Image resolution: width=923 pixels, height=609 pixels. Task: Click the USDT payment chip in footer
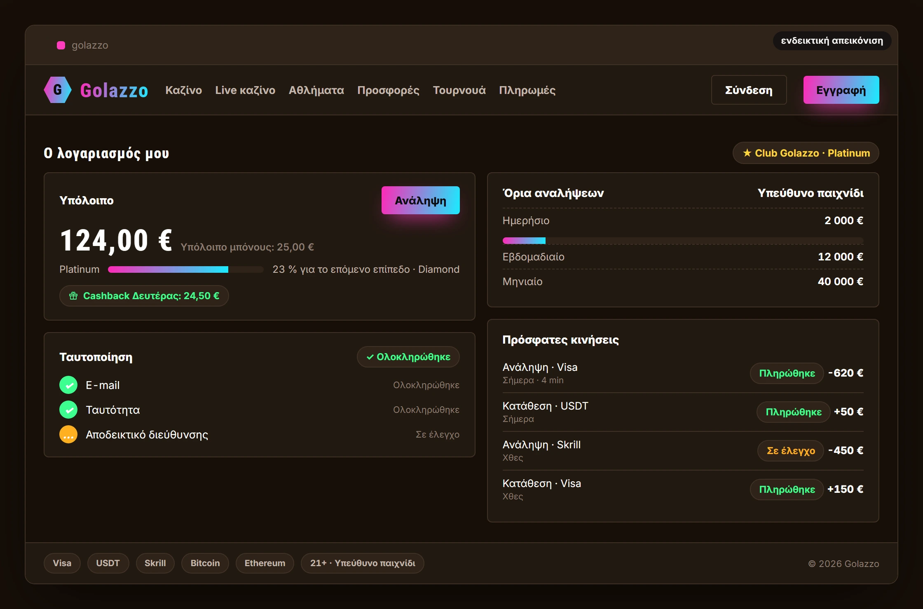pyautogui.click(x=108, y=563)
